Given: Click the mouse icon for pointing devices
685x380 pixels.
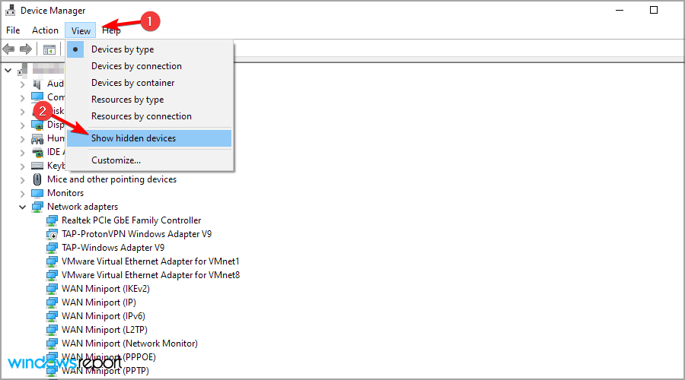Looking at the screenshot, I should [x=37, y=179].
